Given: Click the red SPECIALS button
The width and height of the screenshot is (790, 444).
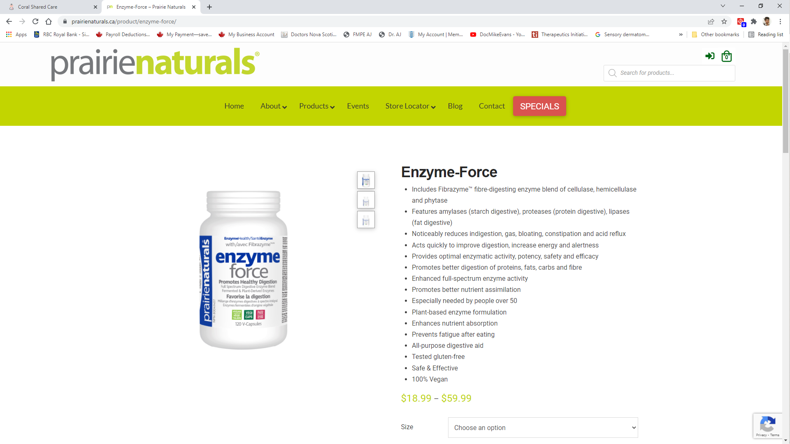Looking at the screenshot, I should point(539,106).
